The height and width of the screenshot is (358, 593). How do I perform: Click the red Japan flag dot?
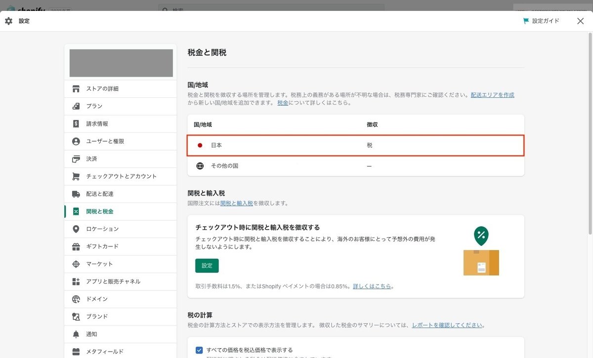[200, 145]
